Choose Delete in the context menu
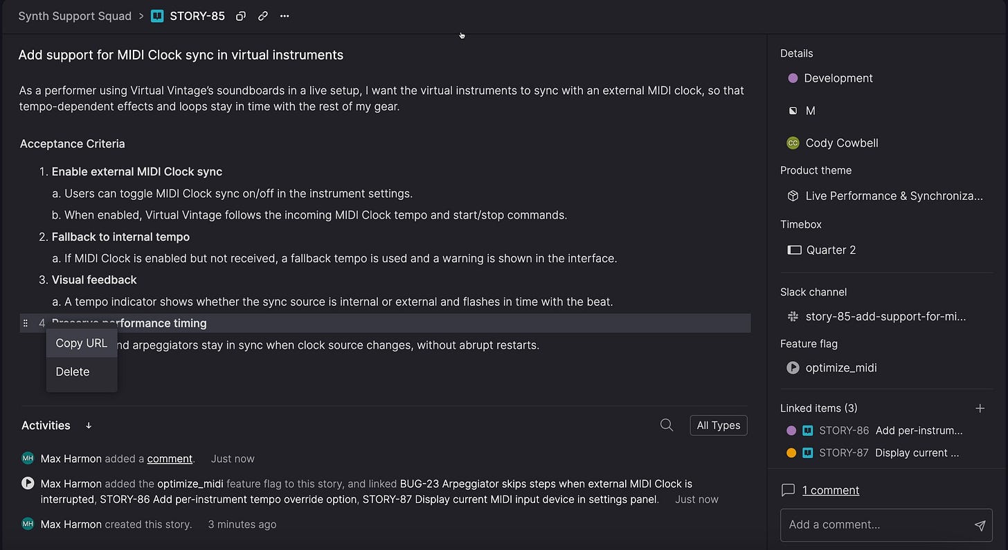1008x550 pixels. tap(73, 372)
